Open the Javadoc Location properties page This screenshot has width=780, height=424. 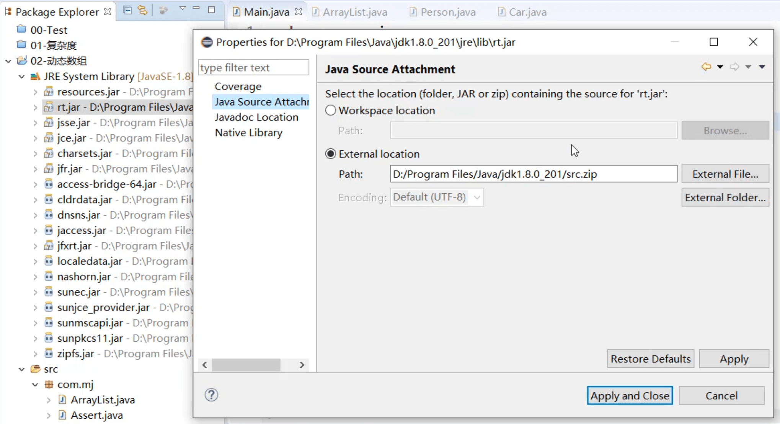tap(256, 117)
